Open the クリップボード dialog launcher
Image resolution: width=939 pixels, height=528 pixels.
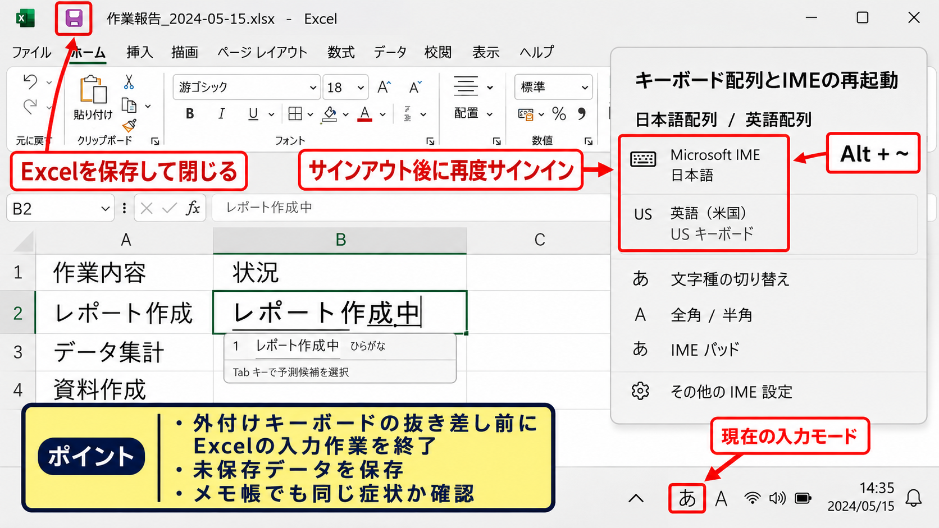[155, 141]
